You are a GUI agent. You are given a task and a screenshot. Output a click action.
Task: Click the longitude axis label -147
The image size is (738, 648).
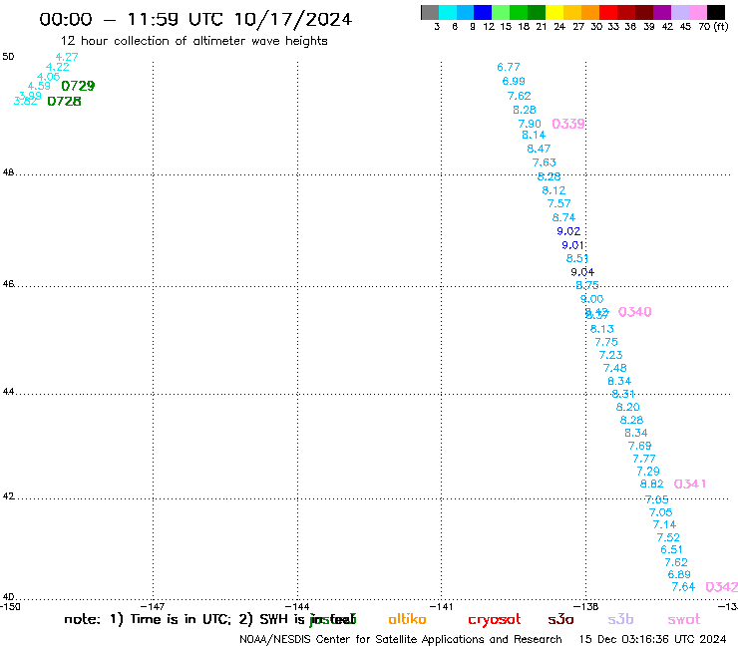[153, 606]
